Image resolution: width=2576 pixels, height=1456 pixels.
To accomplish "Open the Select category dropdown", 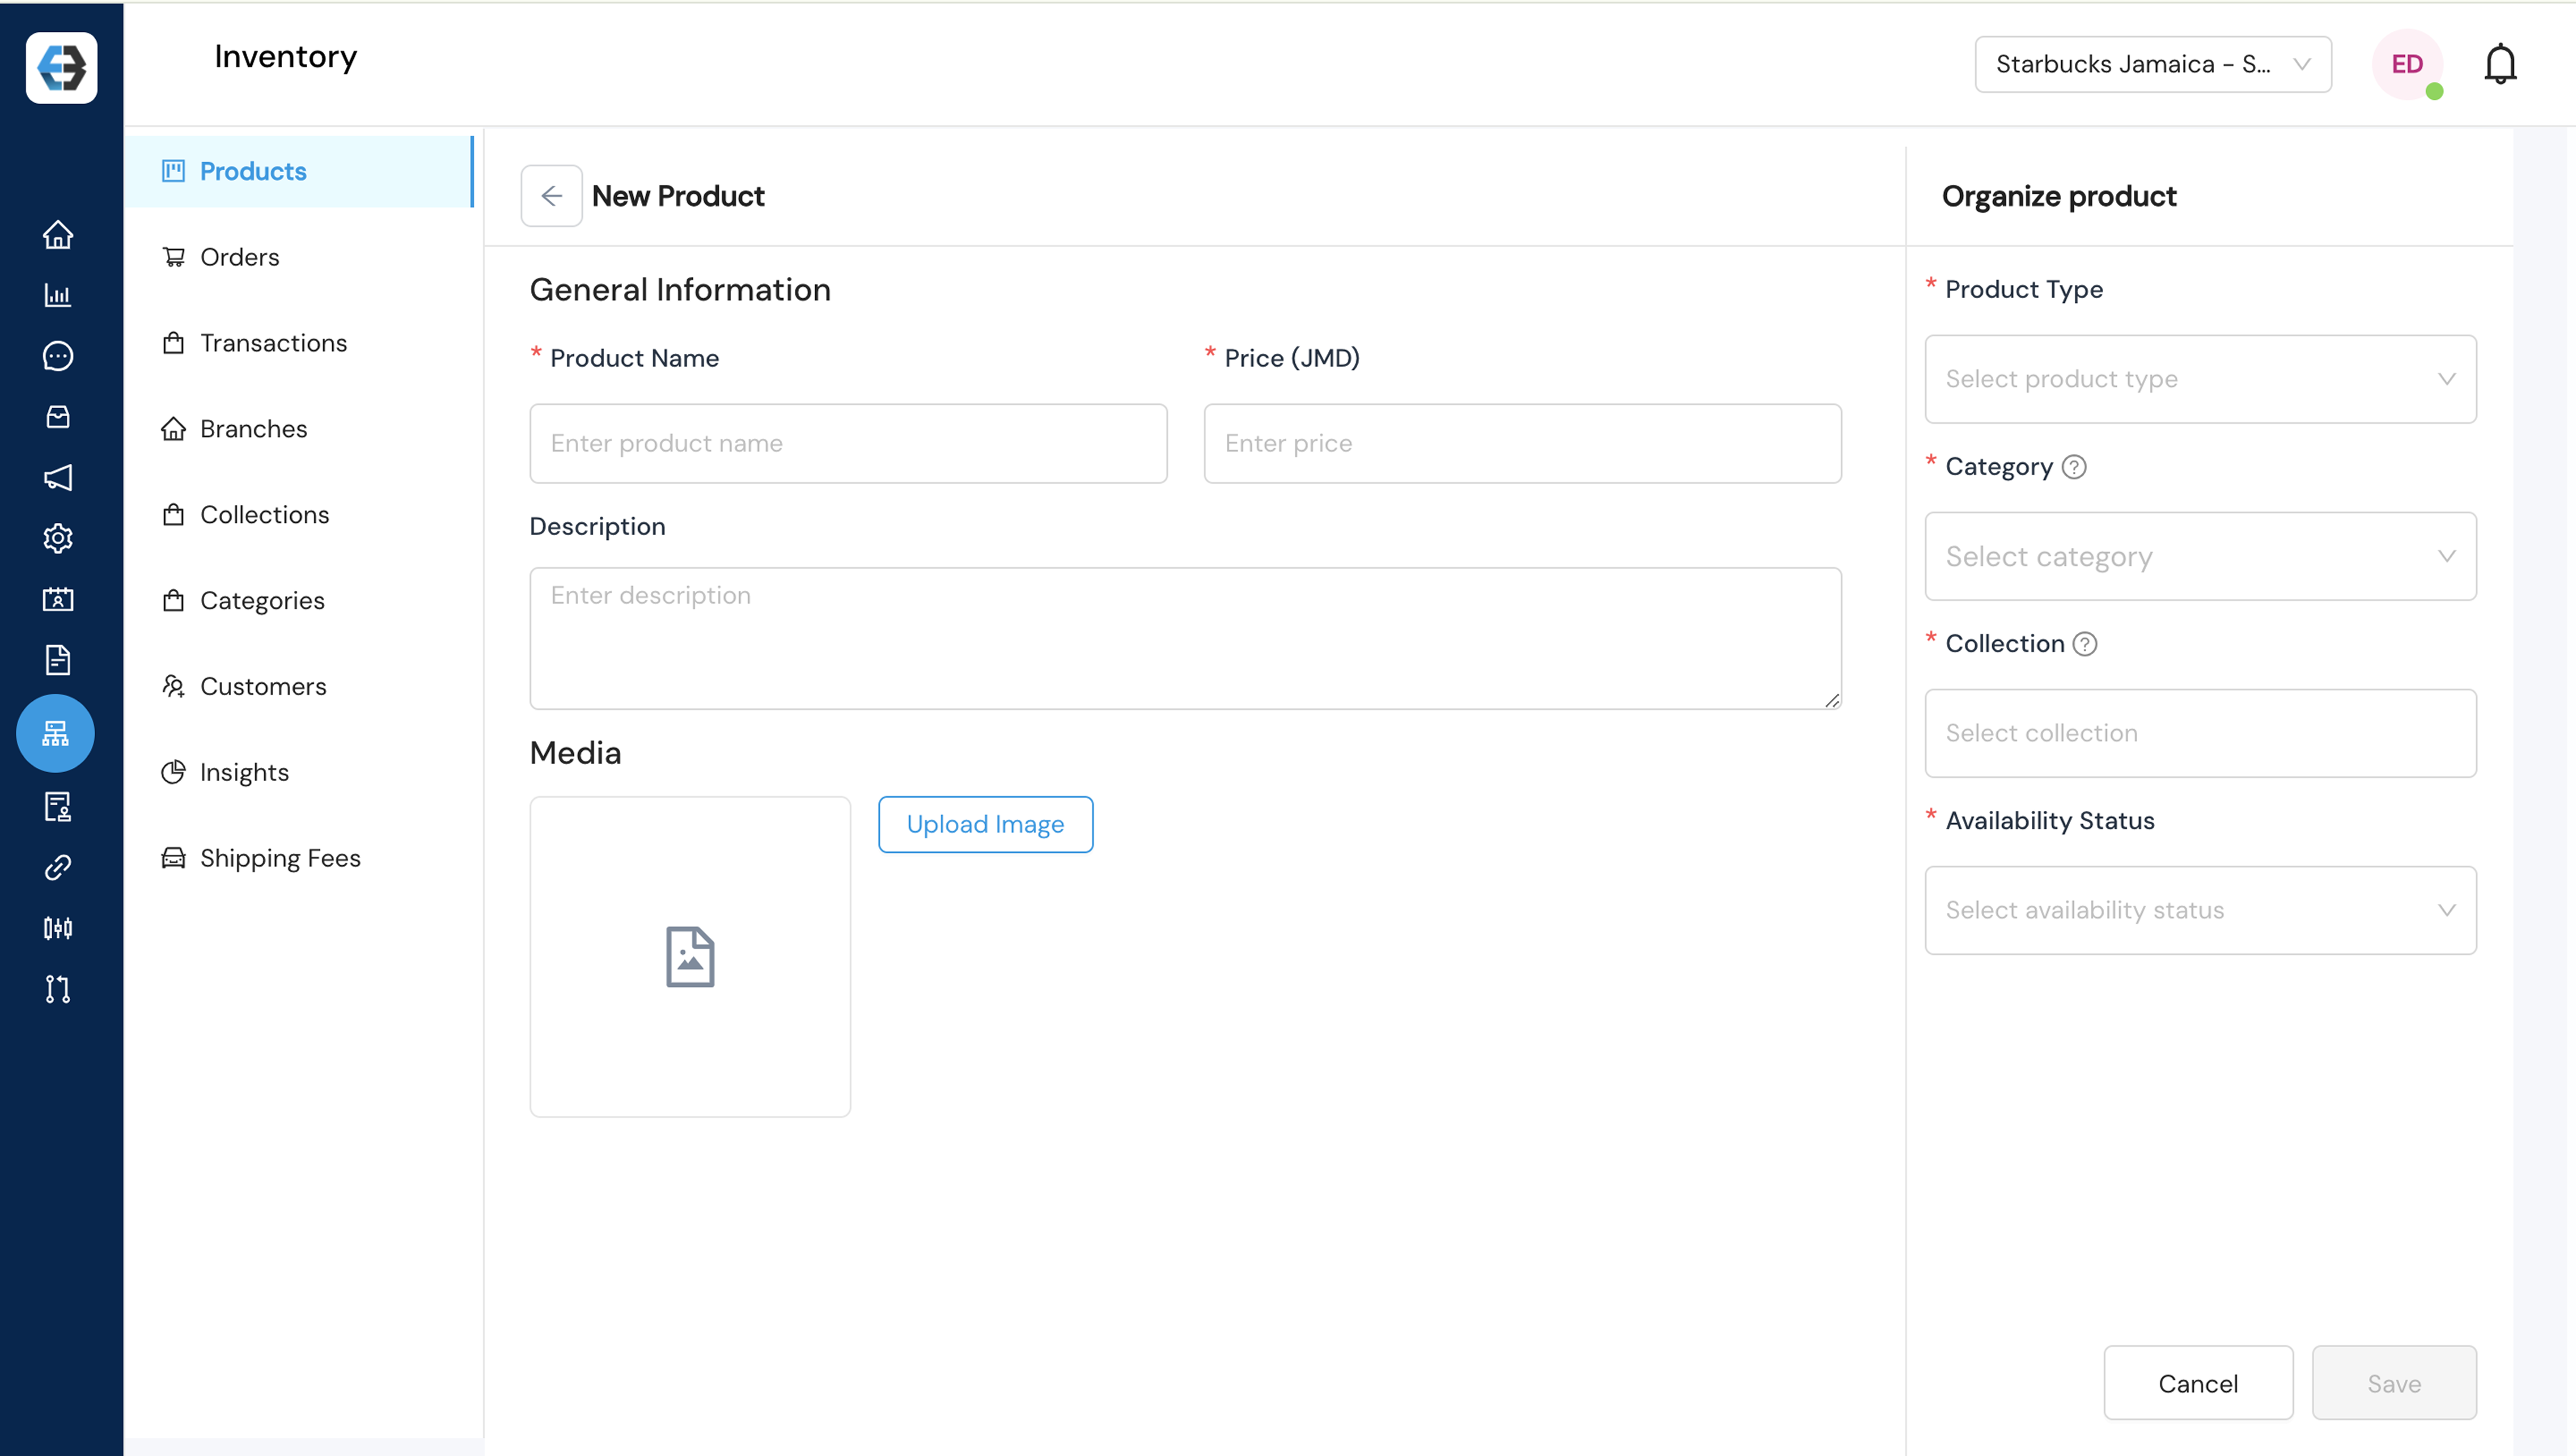I will (x=2200, y=556).
